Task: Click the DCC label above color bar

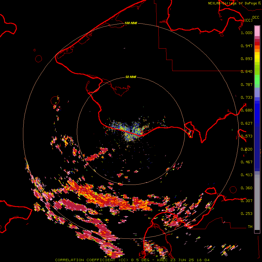Action: [256, 17]
